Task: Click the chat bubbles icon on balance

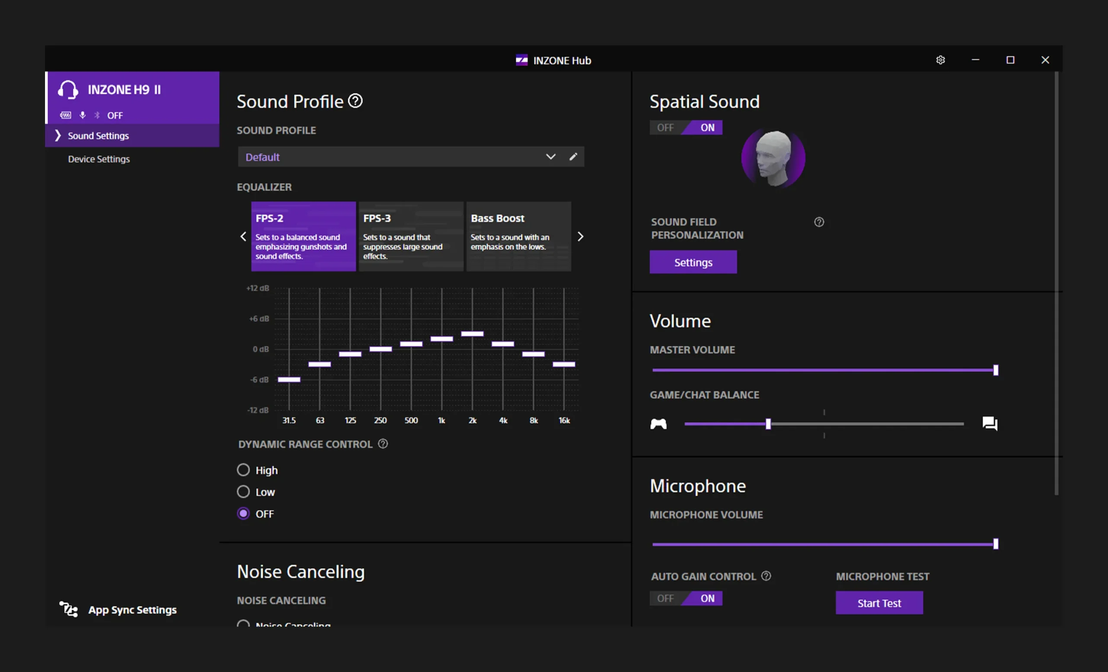Action: pos(990,424)
